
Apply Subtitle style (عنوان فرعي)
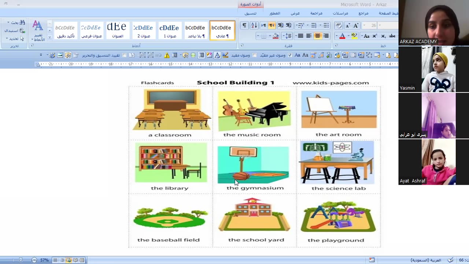coord(91,30)
